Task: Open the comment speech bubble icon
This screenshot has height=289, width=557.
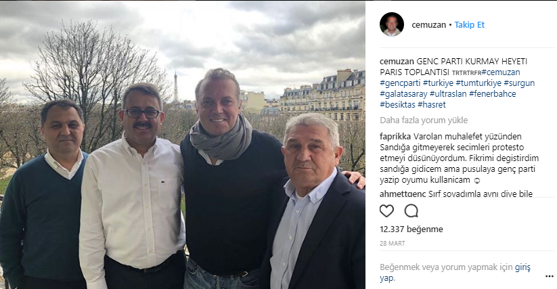Action: tap(411, 211)
